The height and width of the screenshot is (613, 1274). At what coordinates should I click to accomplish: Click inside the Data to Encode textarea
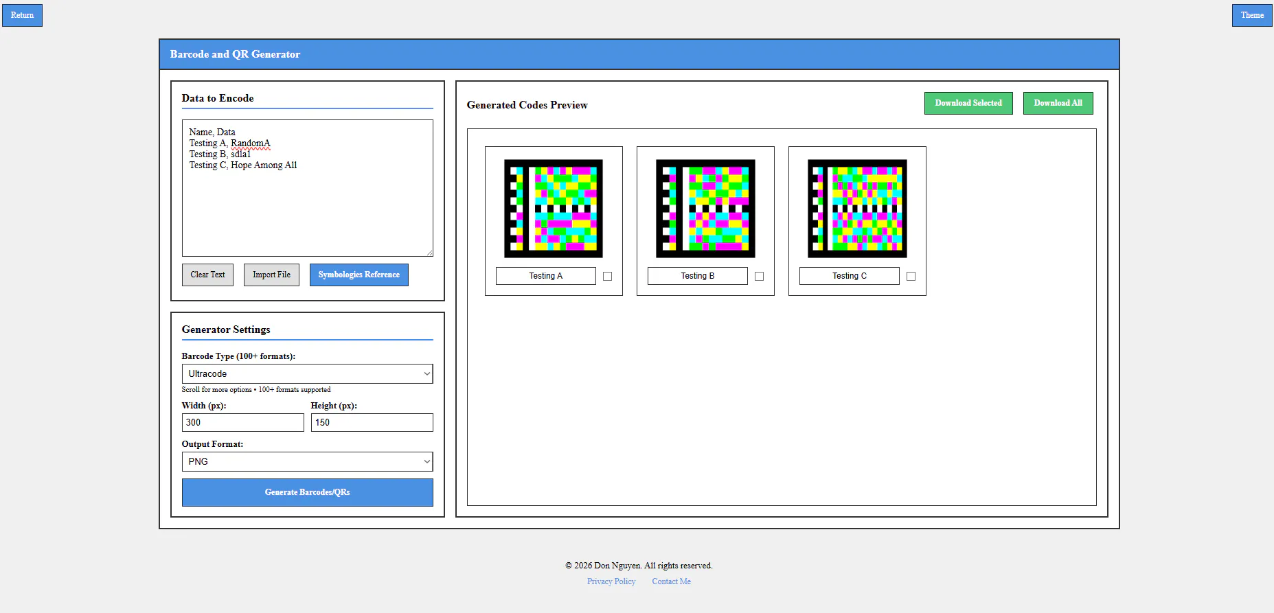[x=307, y=188]
